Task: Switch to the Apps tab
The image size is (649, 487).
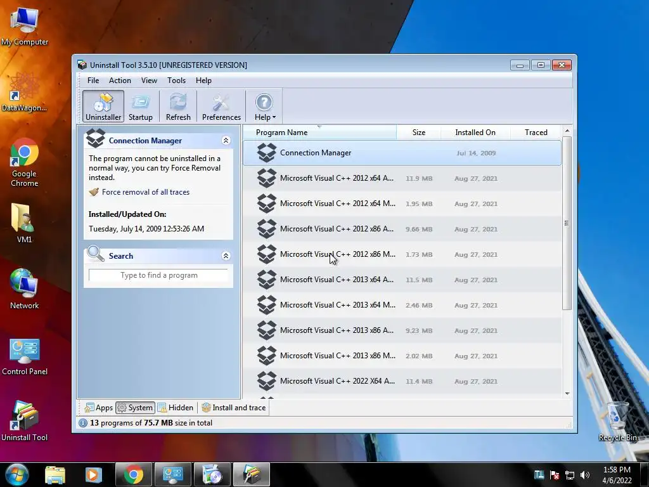Action: pyautogui.click(x=98, y=408)
